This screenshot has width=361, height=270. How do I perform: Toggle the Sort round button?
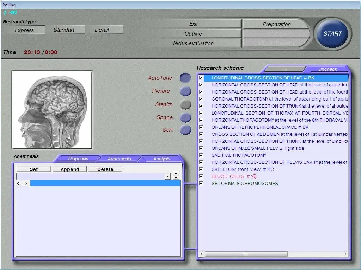tap(185, 130)
